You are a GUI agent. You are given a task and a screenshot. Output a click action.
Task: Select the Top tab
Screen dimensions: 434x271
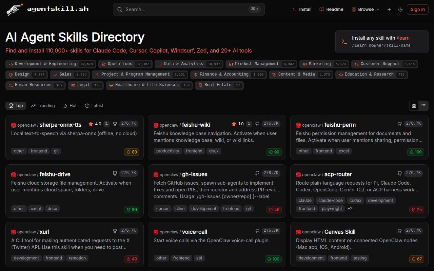[16, 106]
